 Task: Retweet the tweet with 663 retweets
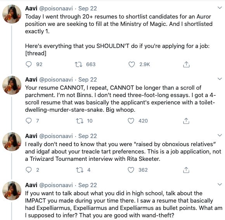tap(78, 64)
